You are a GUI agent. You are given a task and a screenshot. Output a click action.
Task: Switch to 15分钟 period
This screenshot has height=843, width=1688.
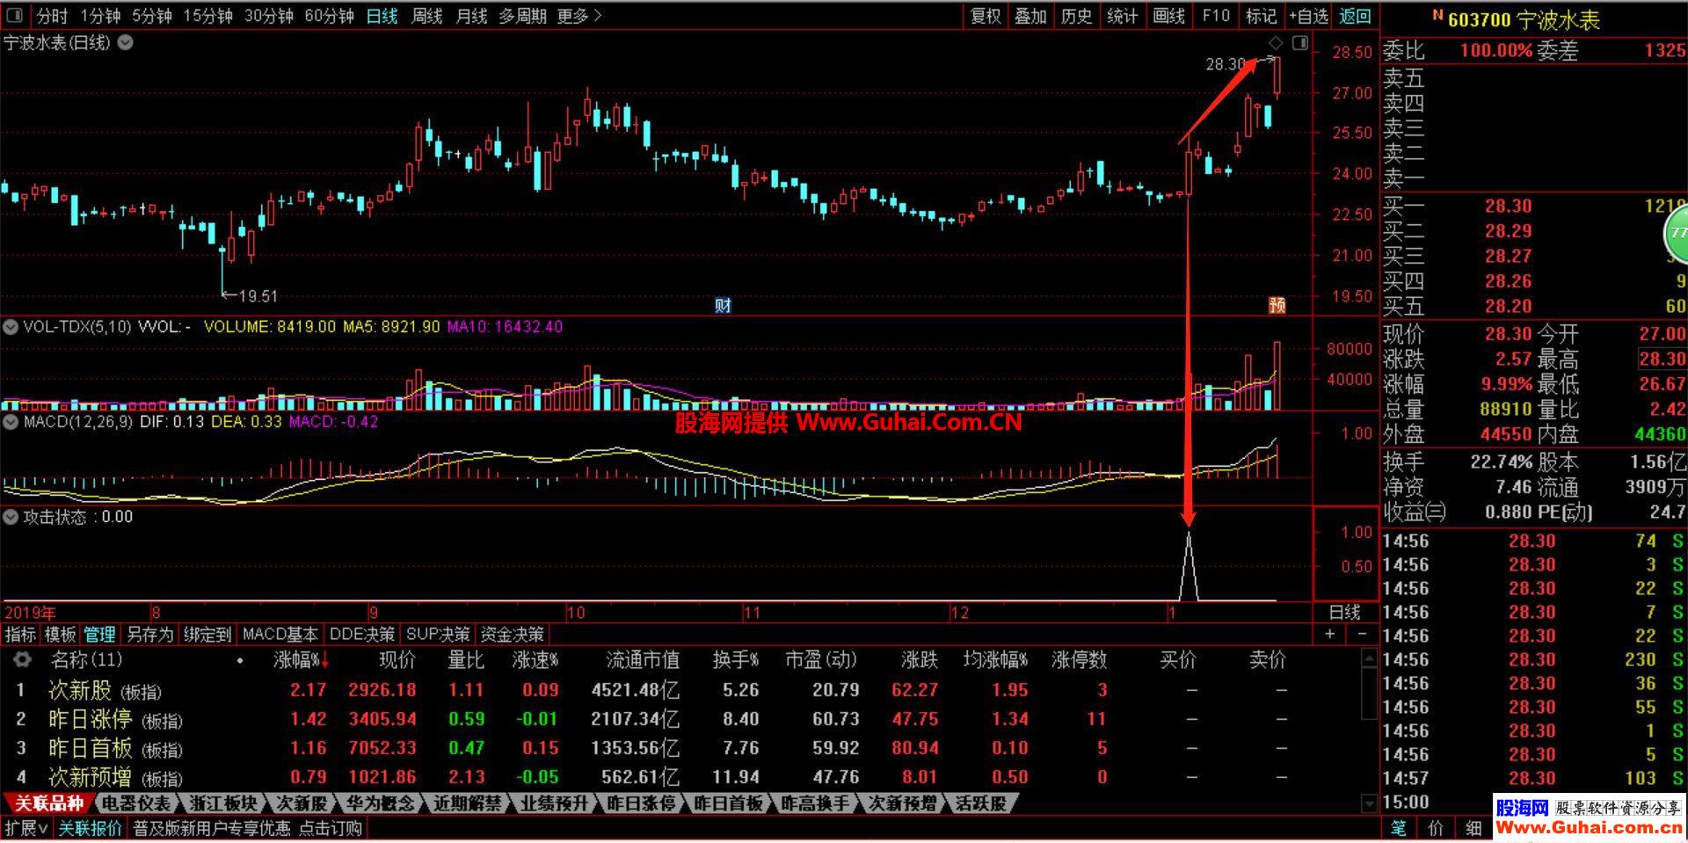pyautogui.click(x=207, y=16)
